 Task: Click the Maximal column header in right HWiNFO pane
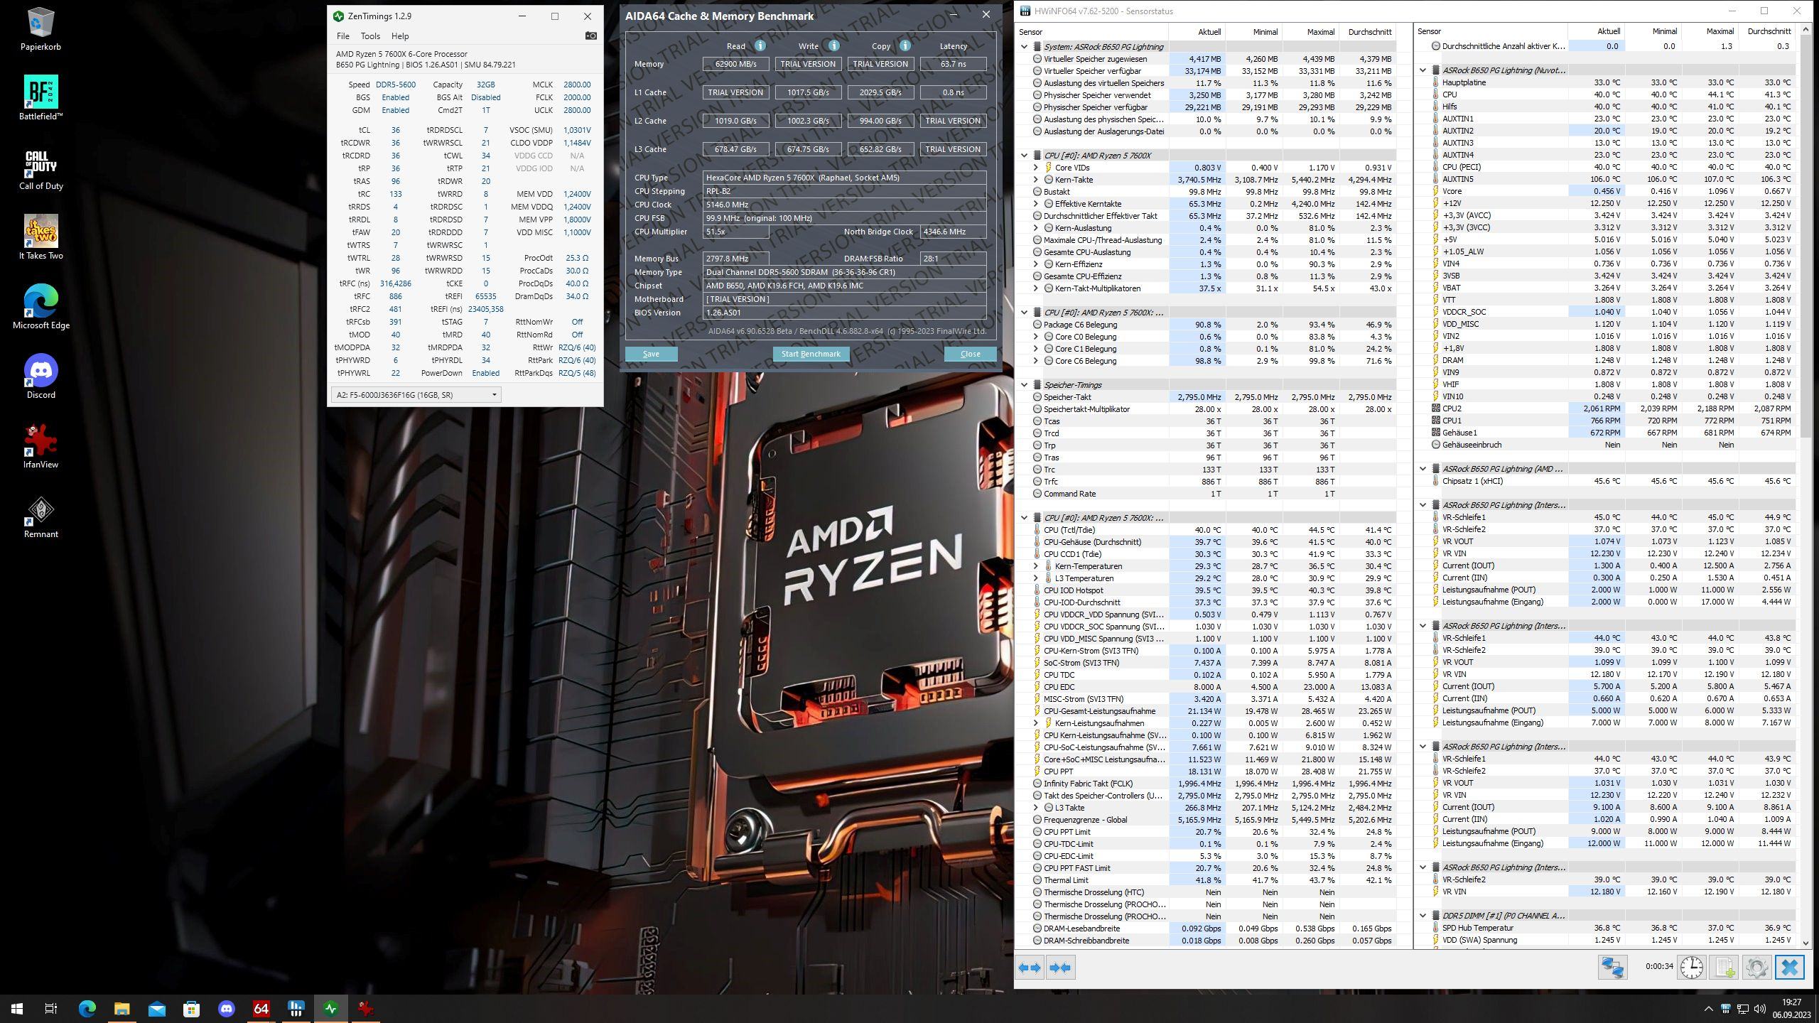(x=1710, y=31)
